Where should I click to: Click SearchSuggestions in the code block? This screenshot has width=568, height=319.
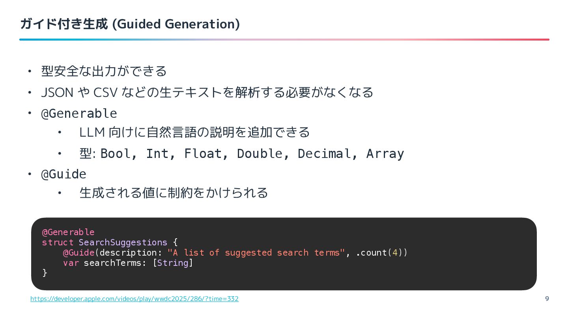pyautogui.click(x=123, y=242)
